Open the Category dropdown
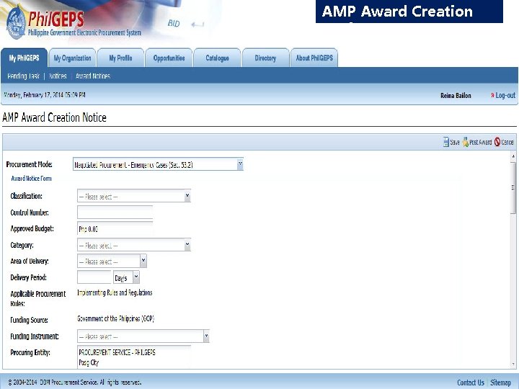This screenshot has width=519, height=389. tap(187, 245)
